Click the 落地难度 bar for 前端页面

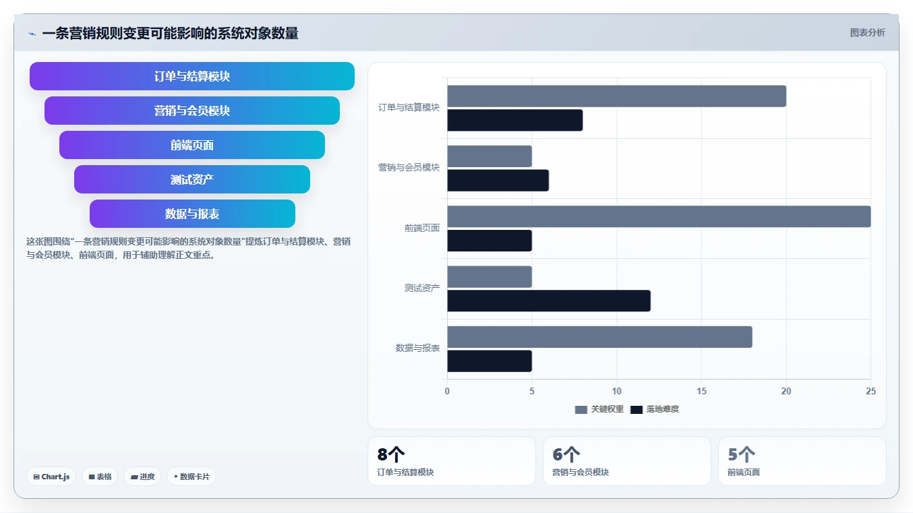point(490,241)
